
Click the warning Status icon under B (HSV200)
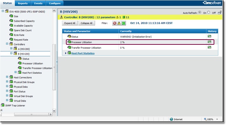point(20,59)
